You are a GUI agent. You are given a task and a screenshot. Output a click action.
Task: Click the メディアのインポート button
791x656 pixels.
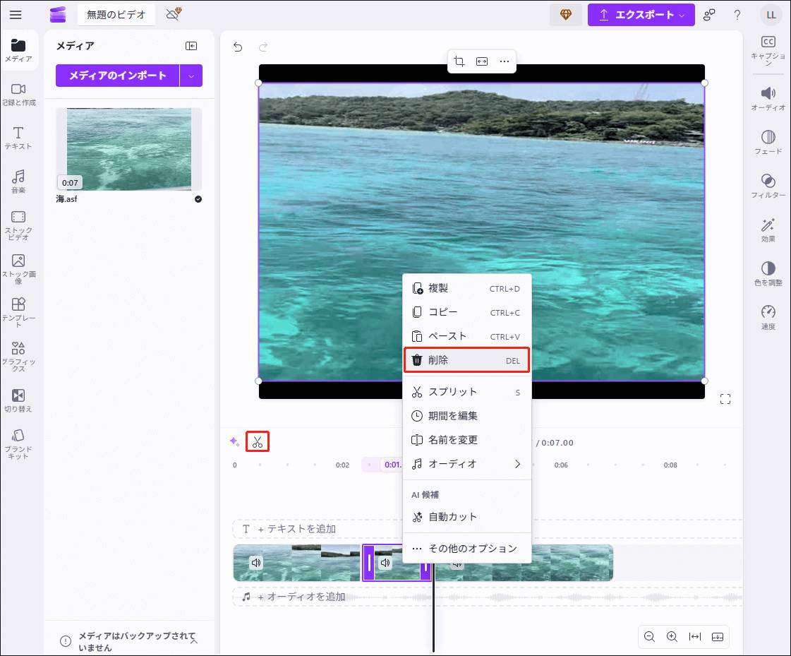116,76
